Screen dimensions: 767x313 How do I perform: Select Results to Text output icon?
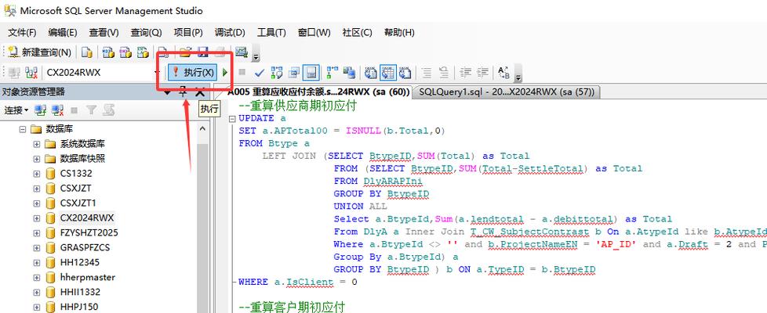371,73
